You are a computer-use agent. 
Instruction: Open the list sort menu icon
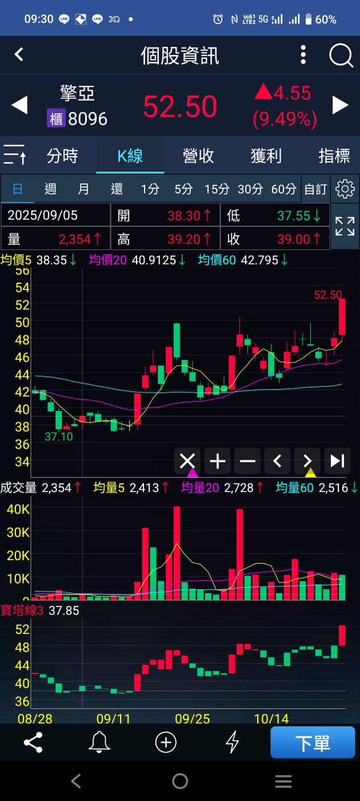[x=15, y=155]
